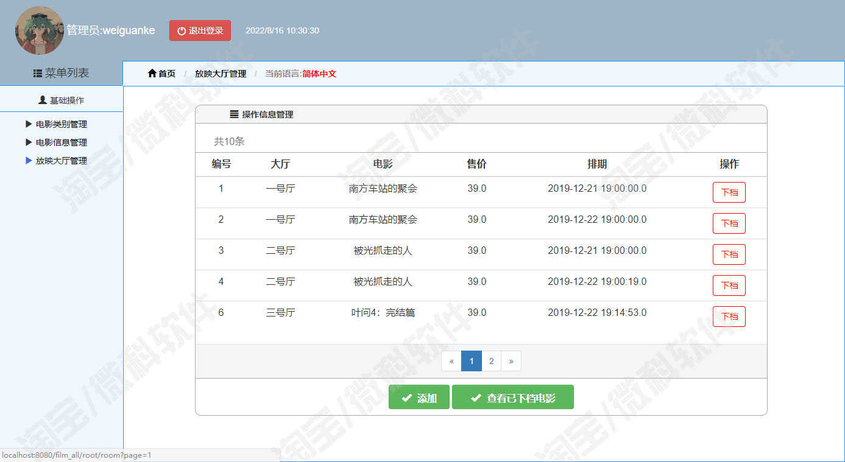The height and width of the screenshot is (462, 845).
Task: Click the power icon in logout button
Action: [182, 30]
